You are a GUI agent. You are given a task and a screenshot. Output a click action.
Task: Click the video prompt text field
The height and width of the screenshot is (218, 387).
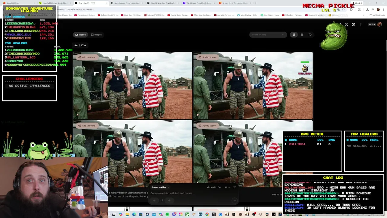(x=193, y=193)
